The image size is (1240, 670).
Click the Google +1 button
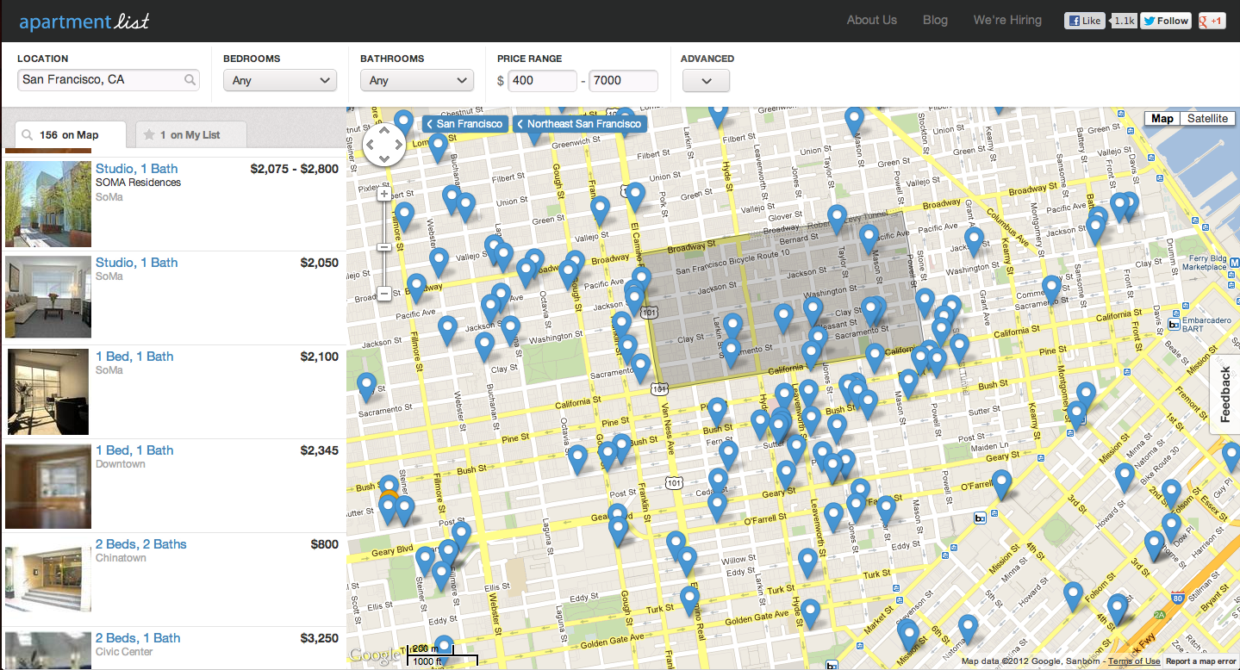pyautogui.click(x=1212, y=21)
